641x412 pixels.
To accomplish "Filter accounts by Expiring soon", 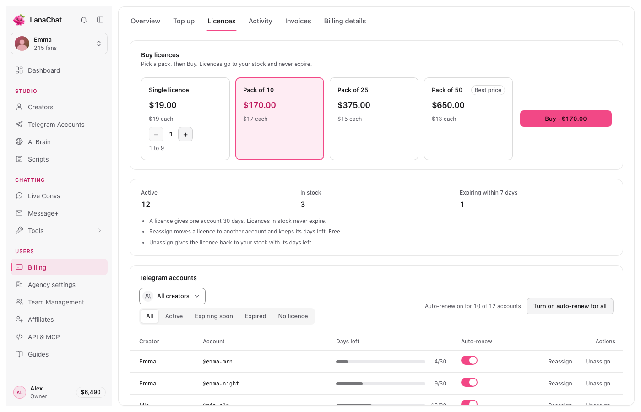I will tap(214, 316).
